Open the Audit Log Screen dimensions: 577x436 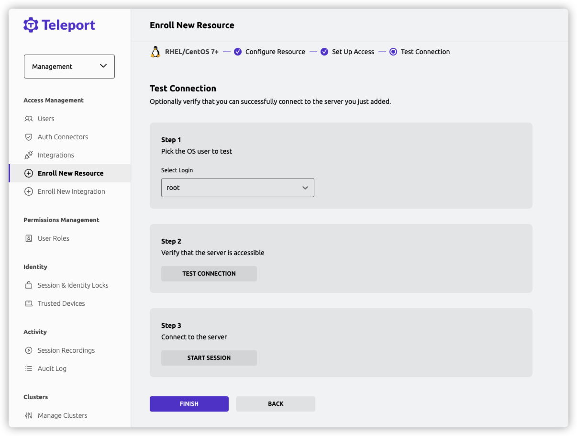tap(69, 369)
